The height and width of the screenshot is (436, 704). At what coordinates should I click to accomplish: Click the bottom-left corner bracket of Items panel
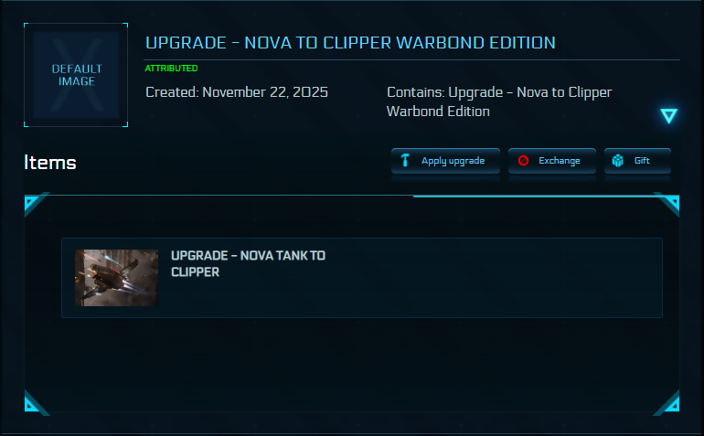click(x=33, y=402)
